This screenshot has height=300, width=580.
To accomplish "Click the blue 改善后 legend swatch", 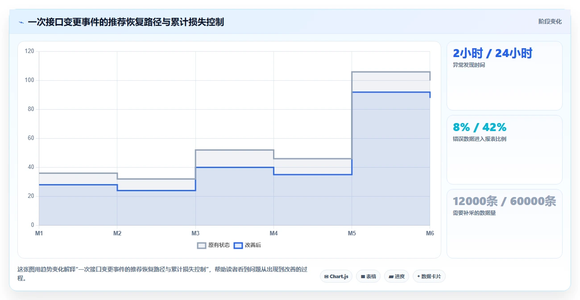I will pyautogui.click(x=238, y=245).
